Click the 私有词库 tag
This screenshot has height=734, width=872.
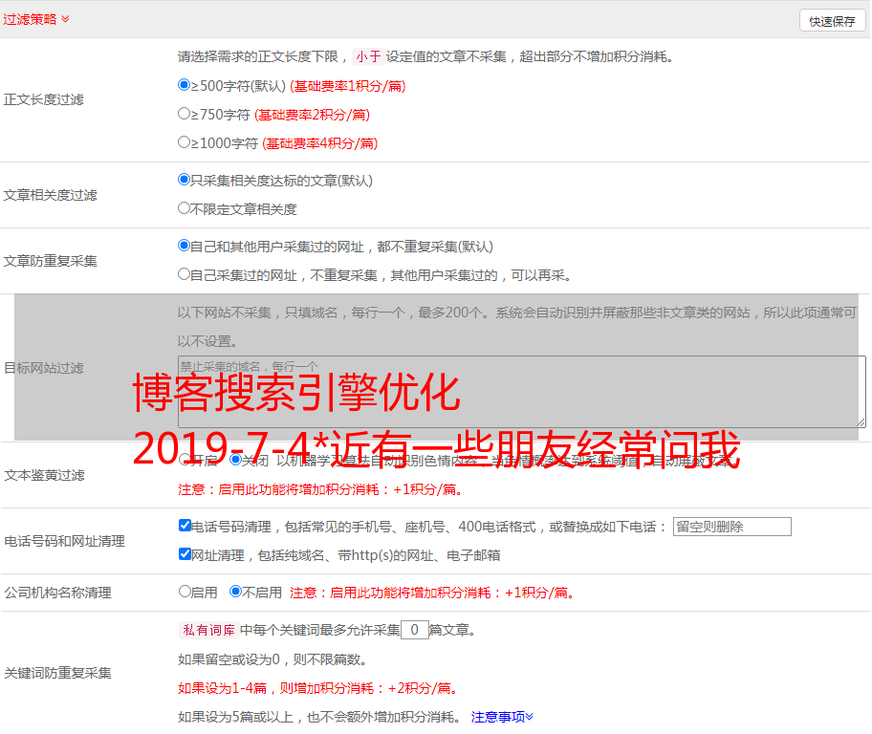tap(208, 630)
